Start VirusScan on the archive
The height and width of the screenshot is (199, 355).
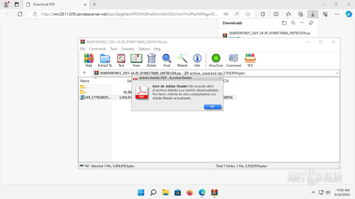(216, 60)
